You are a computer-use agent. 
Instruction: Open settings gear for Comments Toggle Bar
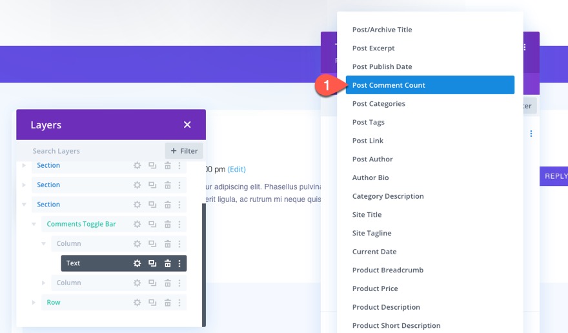(x=137, y=225)
